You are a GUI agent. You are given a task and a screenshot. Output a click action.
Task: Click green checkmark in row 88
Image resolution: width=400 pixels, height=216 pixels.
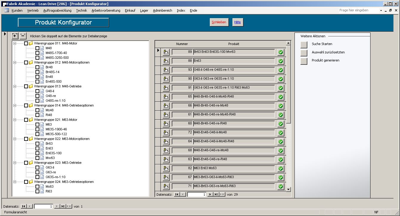[x=280, y=61]
